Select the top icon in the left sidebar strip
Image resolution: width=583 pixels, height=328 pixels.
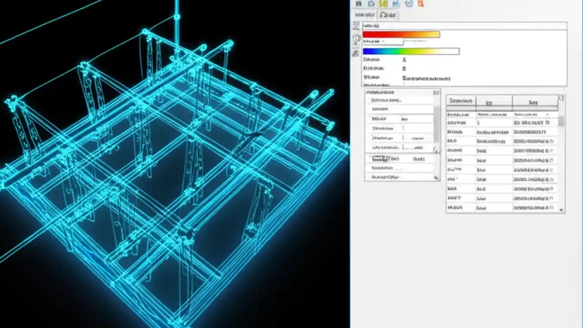pos(356,26)
